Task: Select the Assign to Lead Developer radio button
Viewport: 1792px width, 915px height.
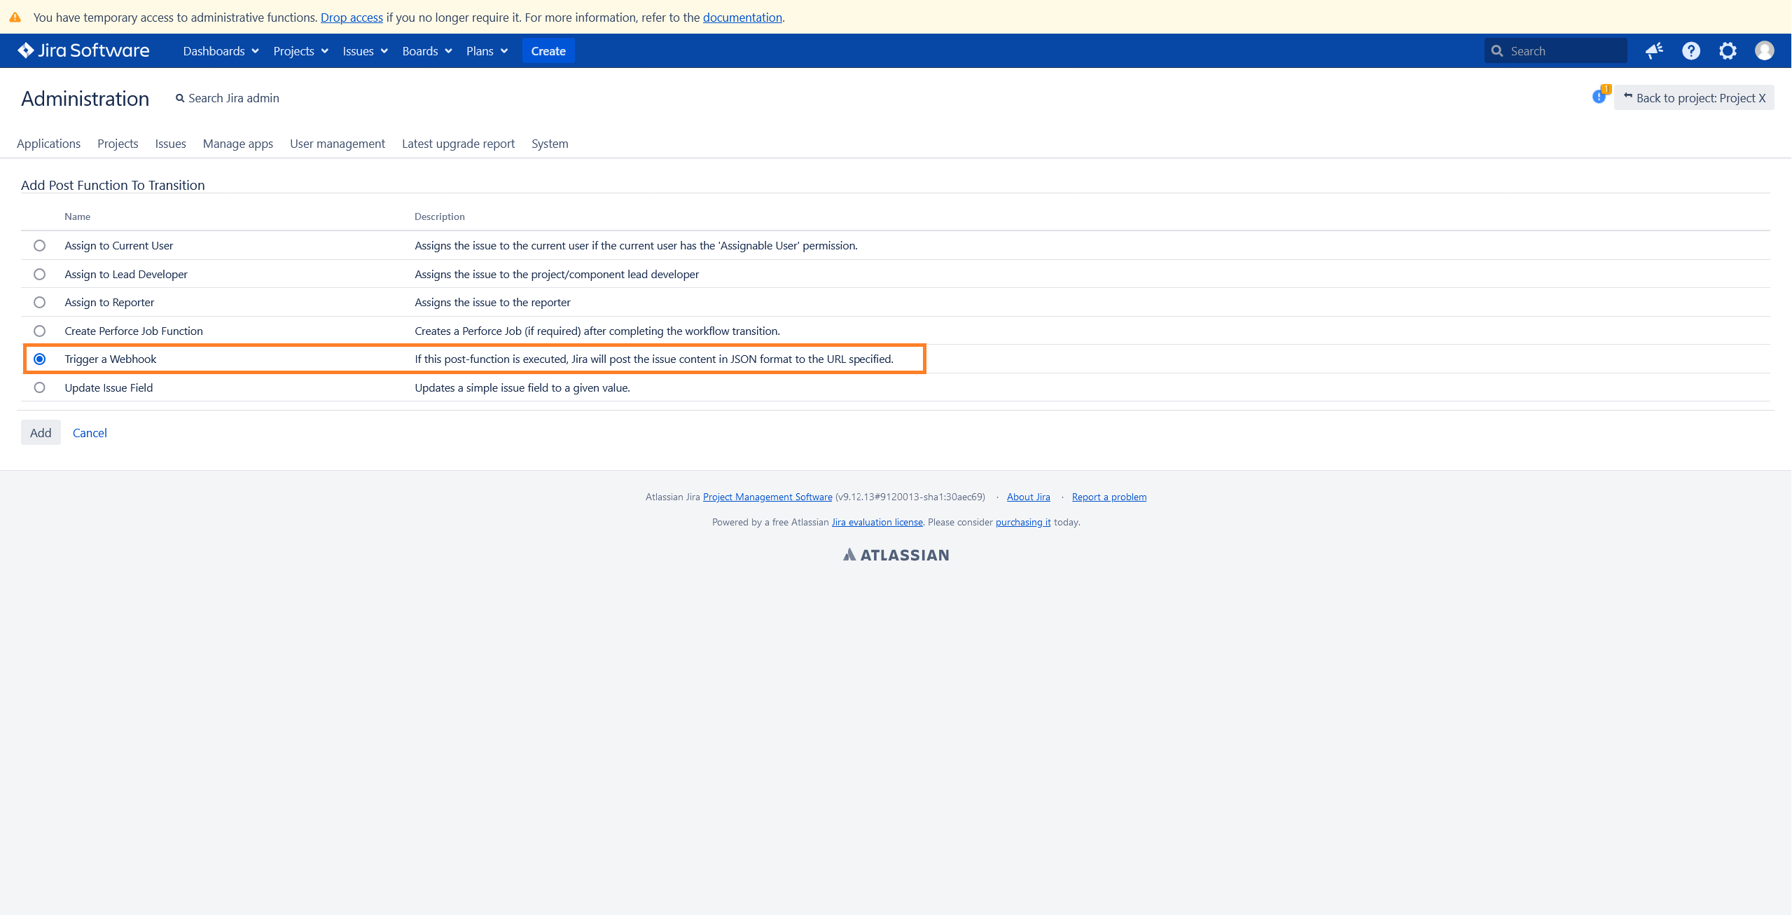Action: click(39, 274)
